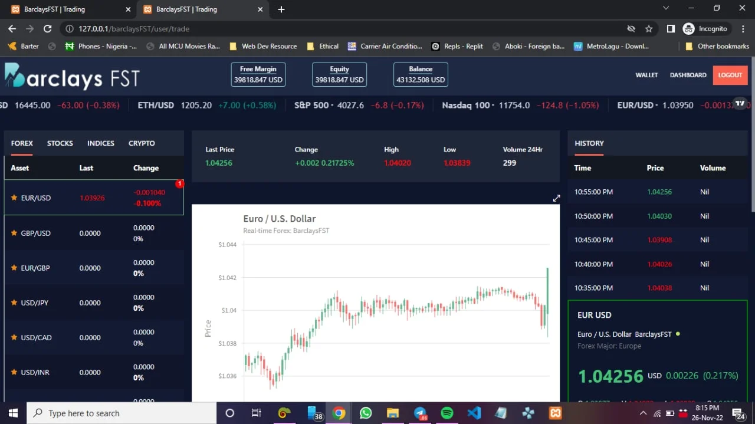Open WhatsApp from taskbar
Viewport: 755px width, 424px height.
coord(366,413)
